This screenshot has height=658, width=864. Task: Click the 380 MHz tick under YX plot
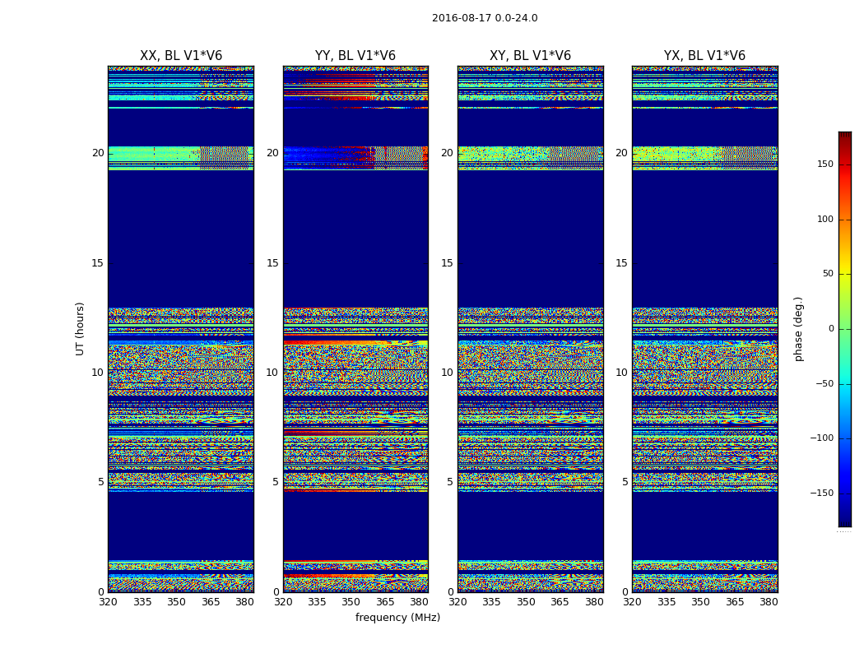(769, 602)
